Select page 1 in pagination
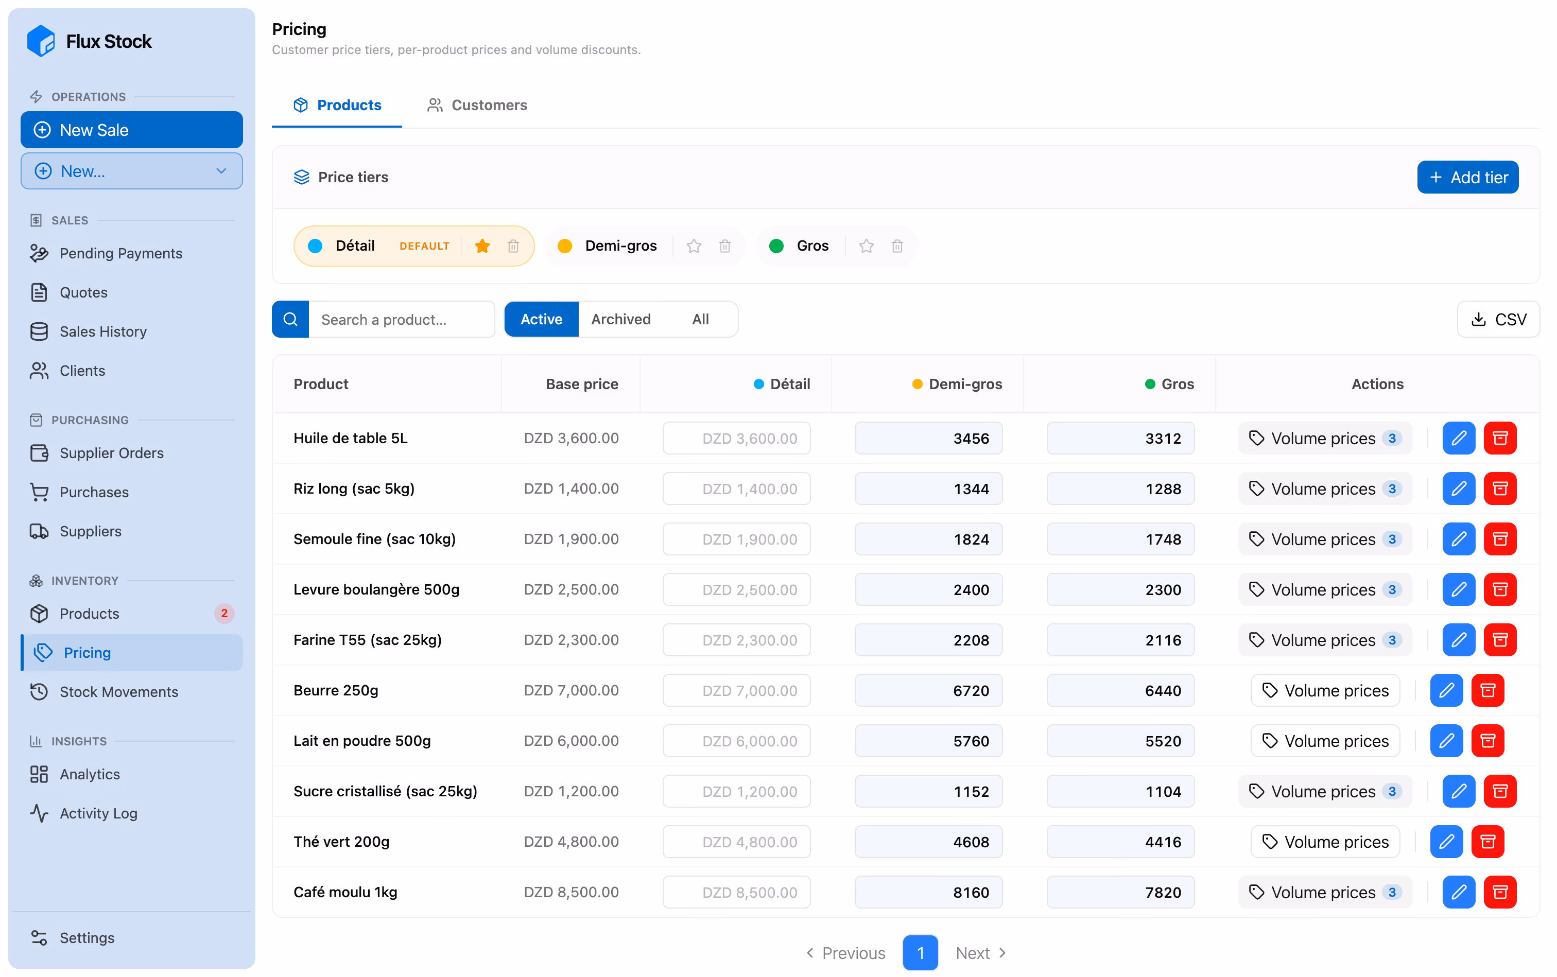This screenshot has height=977, width=1557. coord(921,952)
